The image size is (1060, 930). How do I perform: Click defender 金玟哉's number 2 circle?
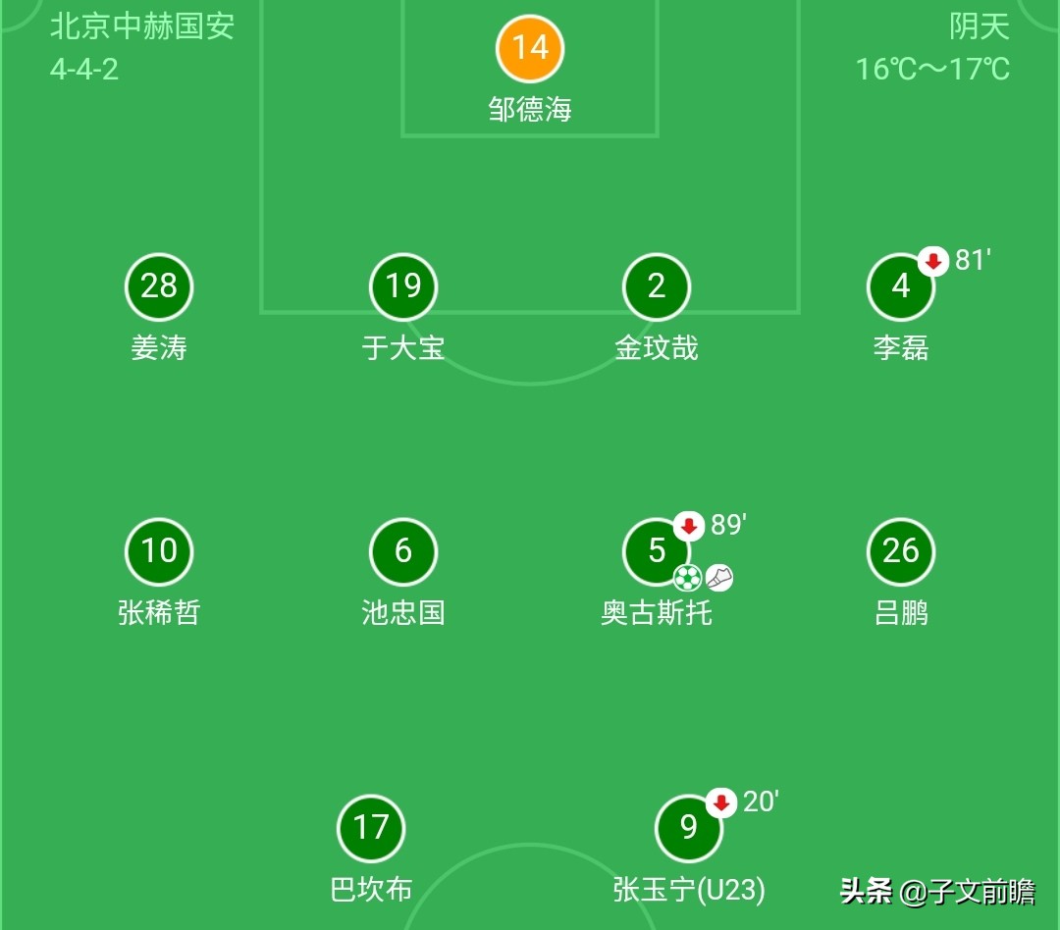point(656,286)
